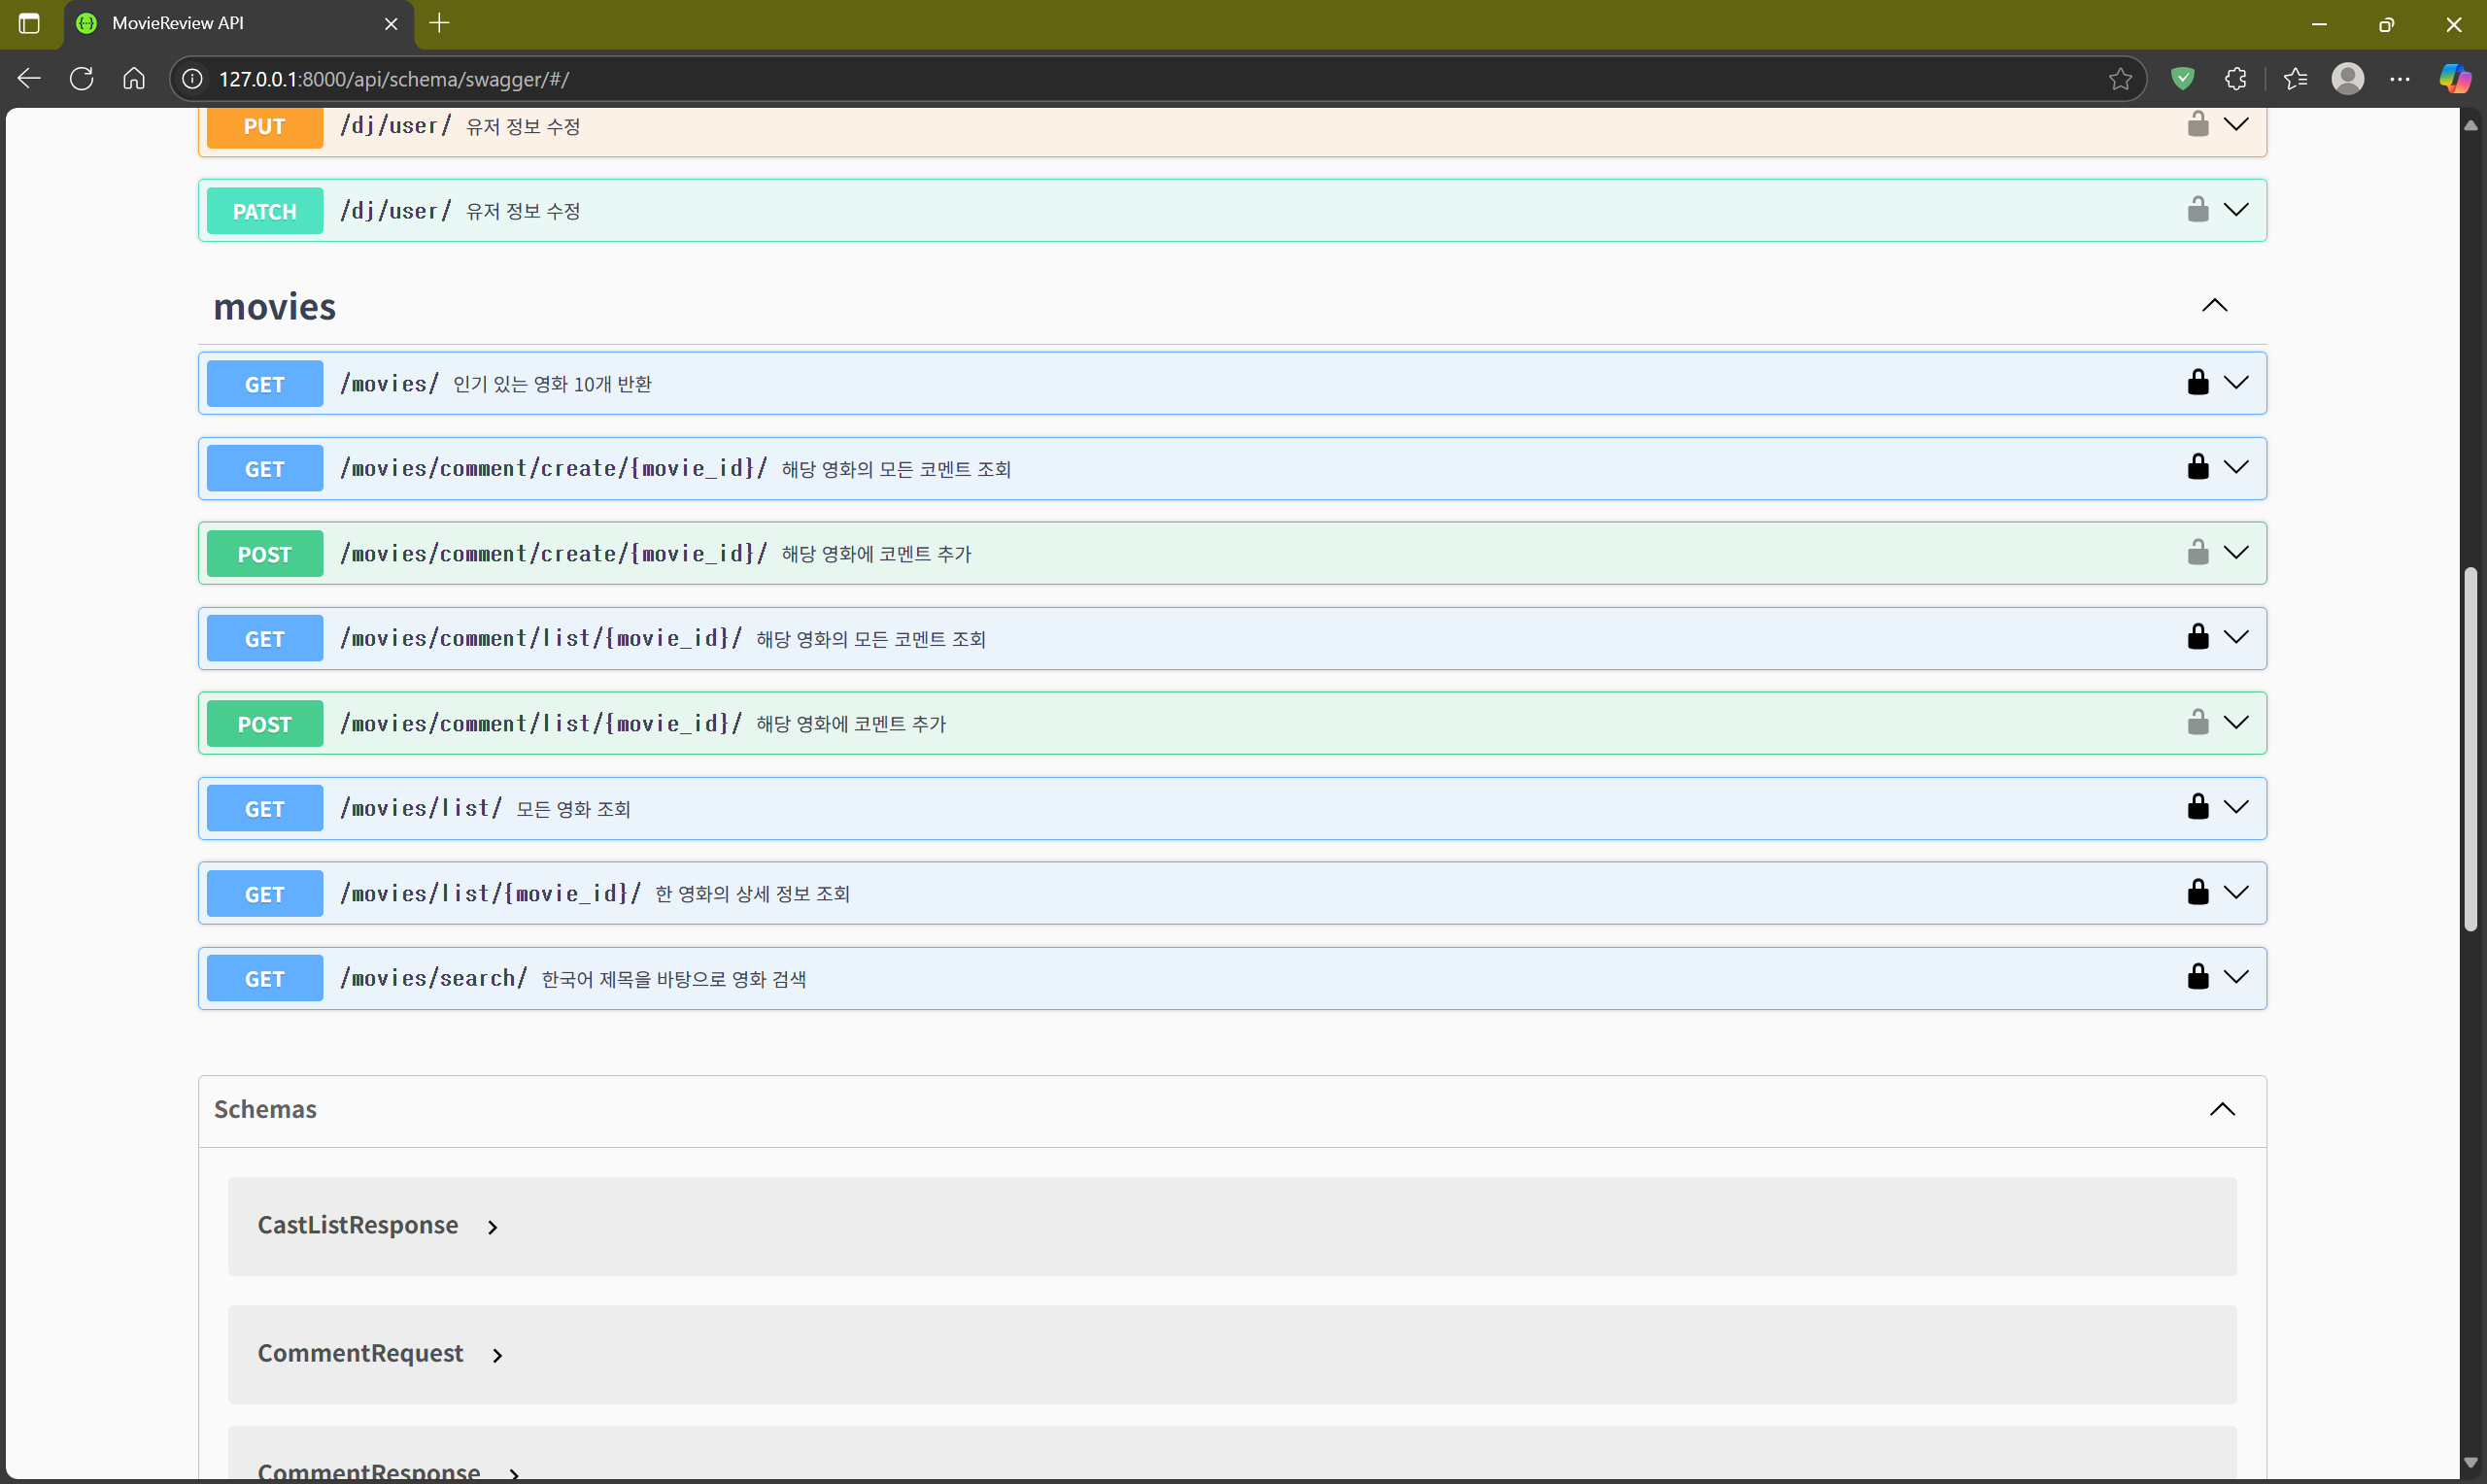Toggle lock on GET /movies/list/{movie_id}/ row
The image size is (2487, 1484).
[2197, 892]
